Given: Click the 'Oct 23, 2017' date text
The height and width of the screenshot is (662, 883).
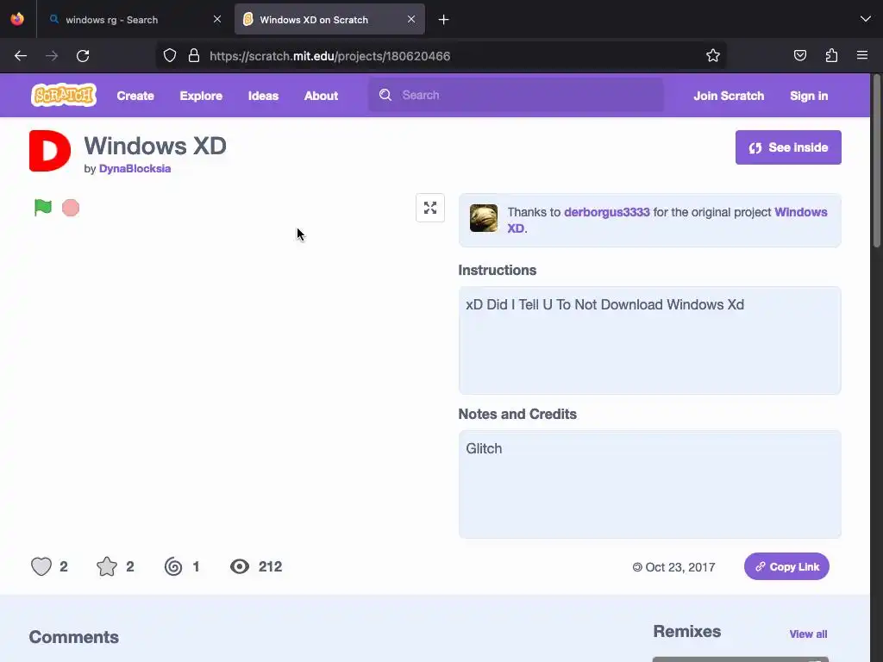Looking at the screenshot, I should pyautogui.click(x=679, y=567).
